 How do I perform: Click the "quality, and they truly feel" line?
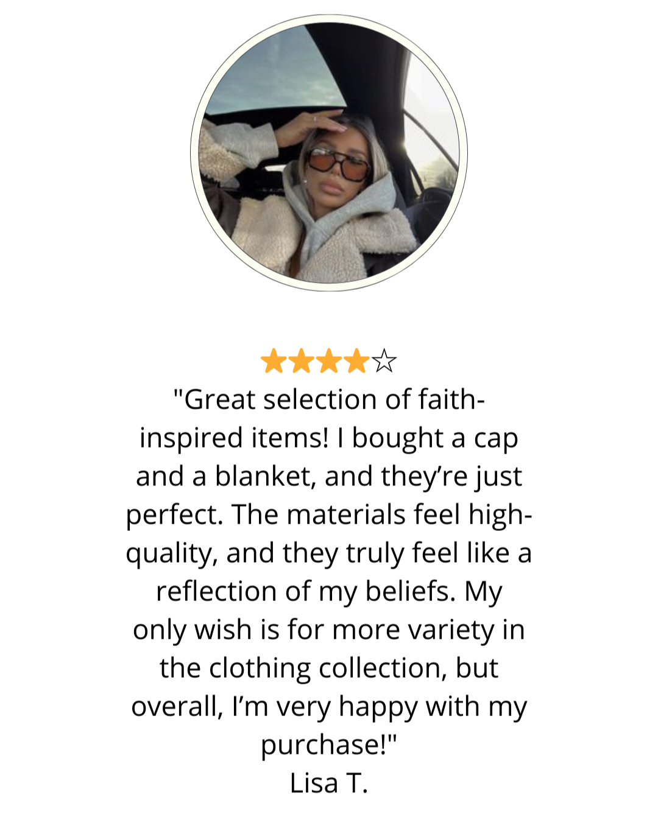click(329, 553)
